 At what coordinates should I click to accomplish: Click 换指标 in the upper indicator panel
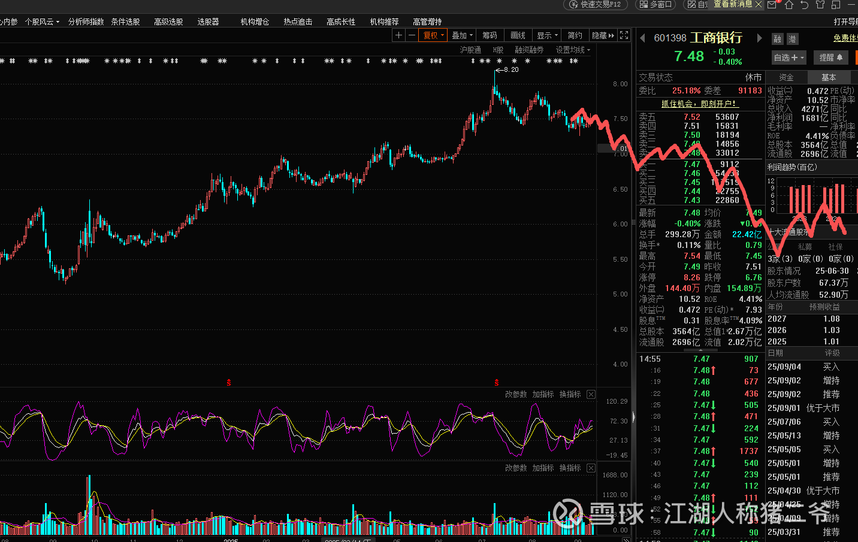point(570,394)
